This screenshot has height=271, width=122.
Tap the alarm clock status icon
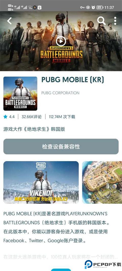coord(93,7)
